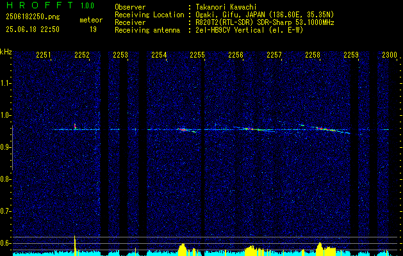Click the 2300 time marker
The width and height of the screenshot is (403, 256).
[390, 54]
